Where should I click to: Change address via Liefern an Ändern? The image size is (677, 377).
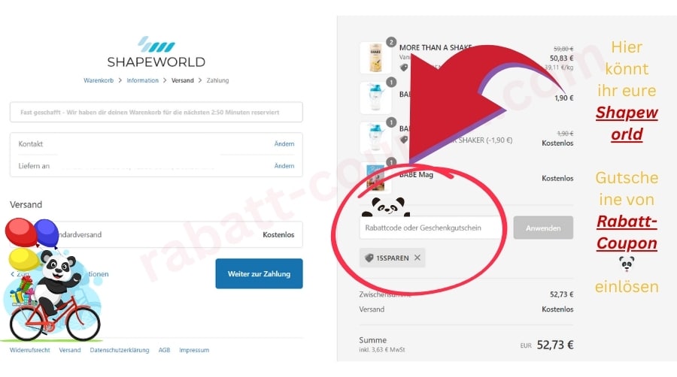coord(284,166)
